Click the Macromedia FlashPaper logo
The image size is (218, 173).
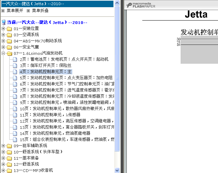[x=141, y=5]
